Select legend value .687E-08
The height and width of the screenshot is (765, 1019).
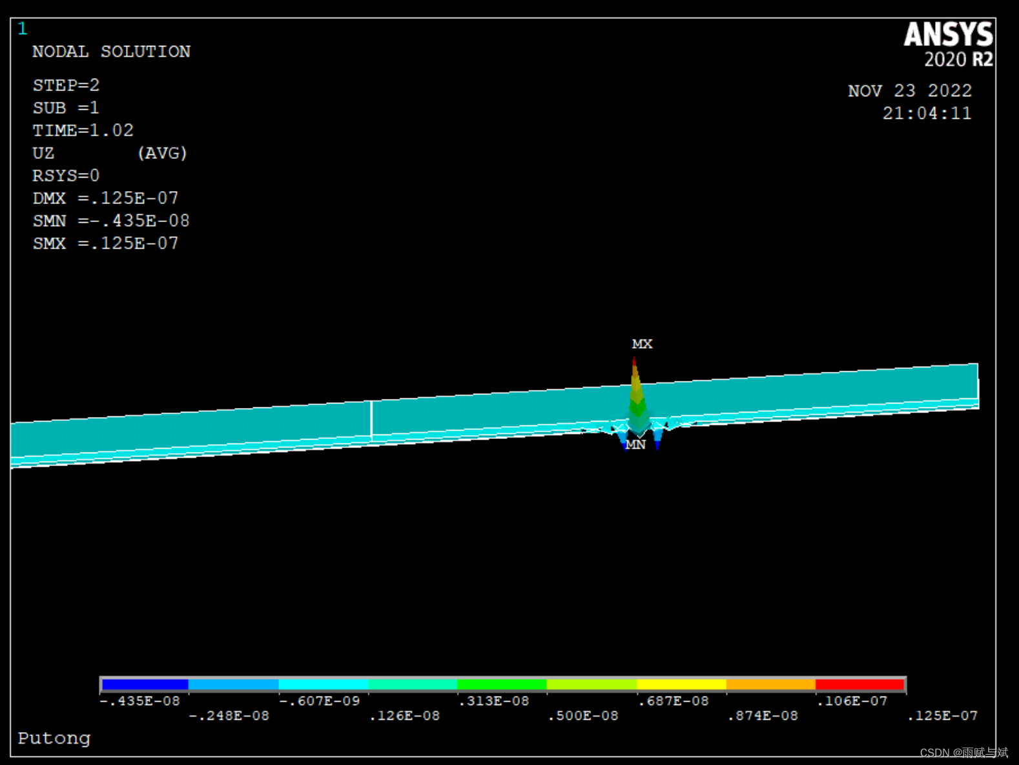coord(674,701)
